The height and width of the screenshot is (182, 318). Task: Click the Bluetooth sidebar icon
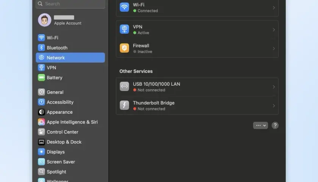coord(41,47)
